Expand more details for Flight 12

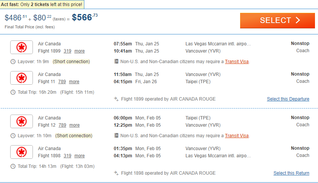[74, 125]
